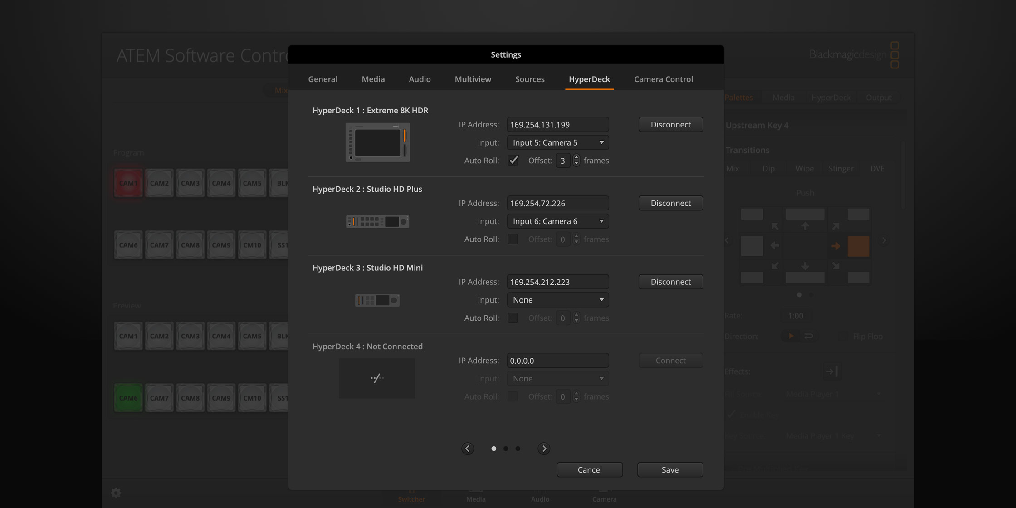Switch to the Camera Control tab
The width and height of the screenshot is (1016, 508).
664,79
